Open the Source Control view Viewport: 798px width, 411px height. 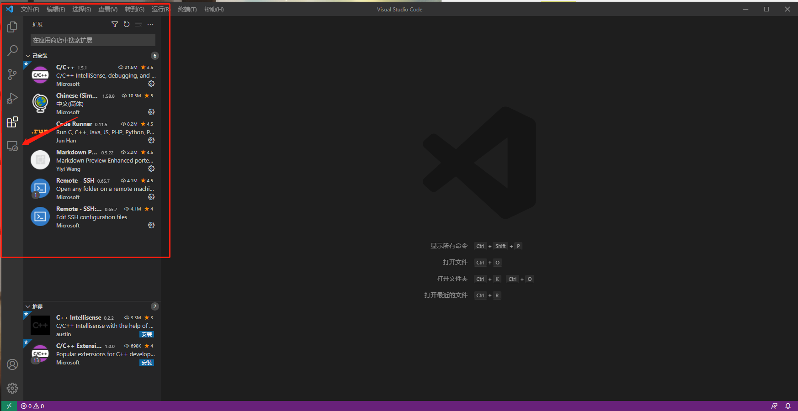[x=12, y=74]
